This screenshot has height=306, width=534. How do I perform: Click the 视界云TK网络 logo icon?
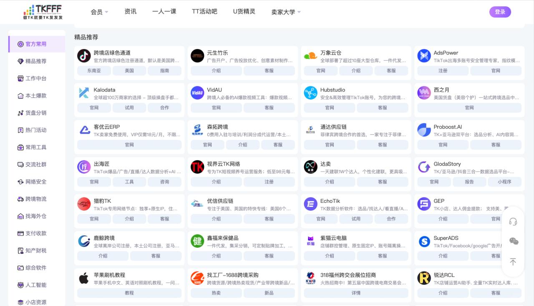(197, 167)
